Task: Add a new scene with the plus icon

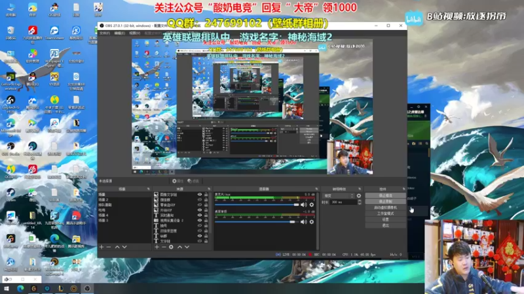Action: [102, 247]
